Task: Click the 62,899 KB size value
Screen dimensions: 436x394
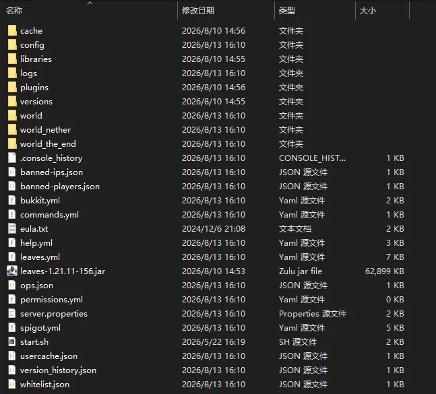Action: 385,271
